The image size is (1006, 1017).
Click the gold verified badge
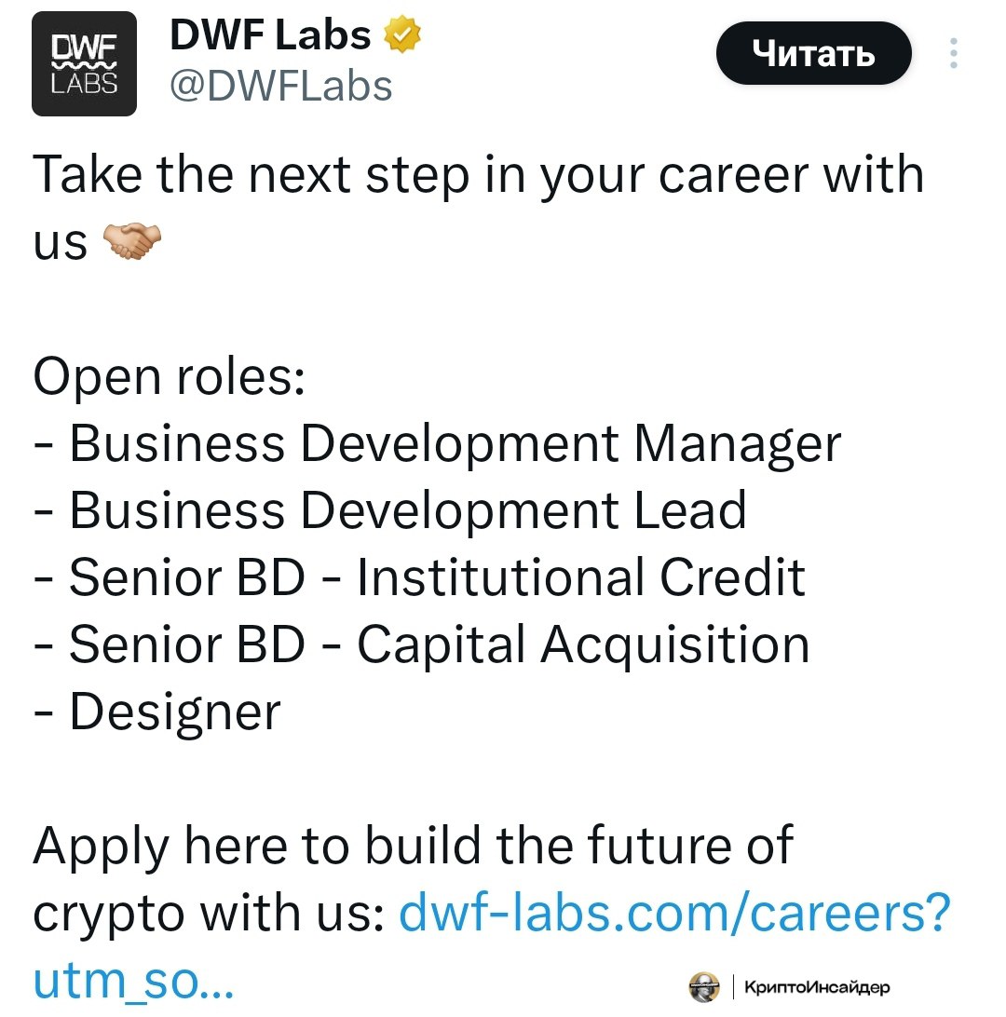coord(402,34)
